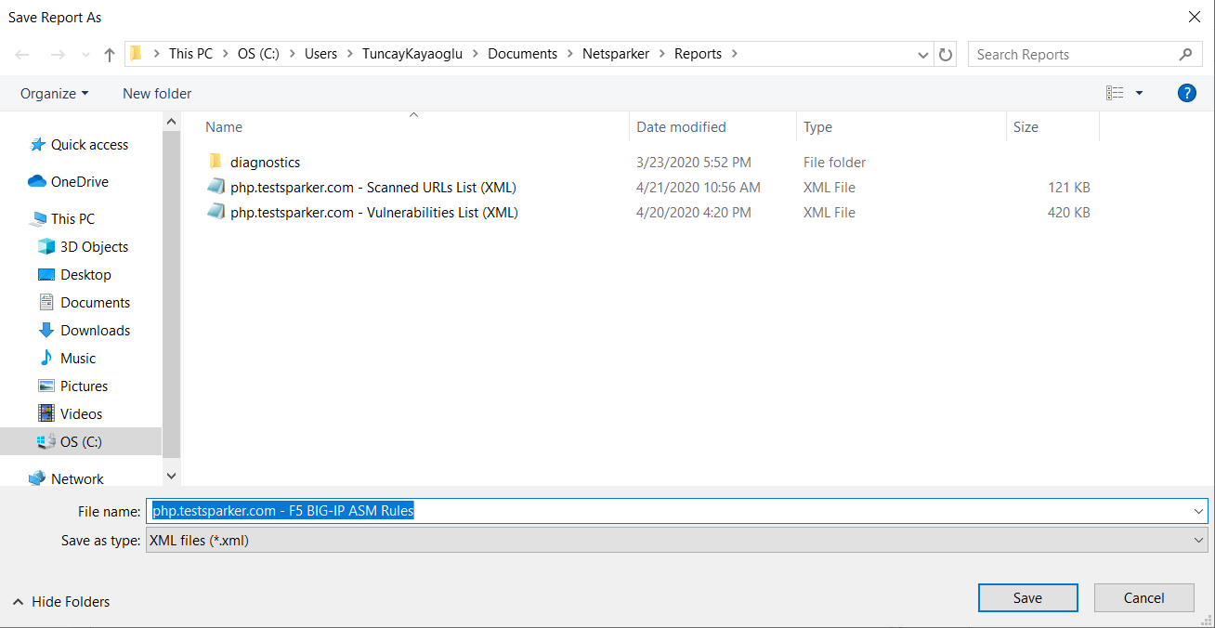
Task: Click the Up arrow to go to Netsparker folder
Action: click(109, 53)
